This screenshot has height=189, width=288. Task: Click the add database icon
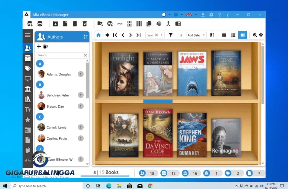pos(30,24)
